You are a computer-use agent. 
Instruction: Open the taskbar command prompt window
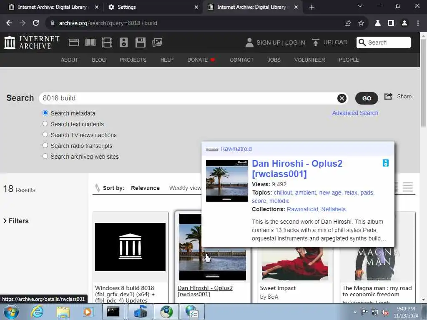tap(113, 312)
